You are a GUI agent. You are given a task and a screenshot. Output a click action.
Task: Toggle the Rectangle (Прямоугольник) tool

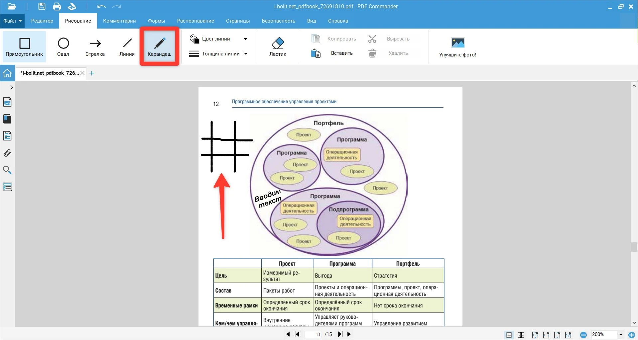pos(24,47)
